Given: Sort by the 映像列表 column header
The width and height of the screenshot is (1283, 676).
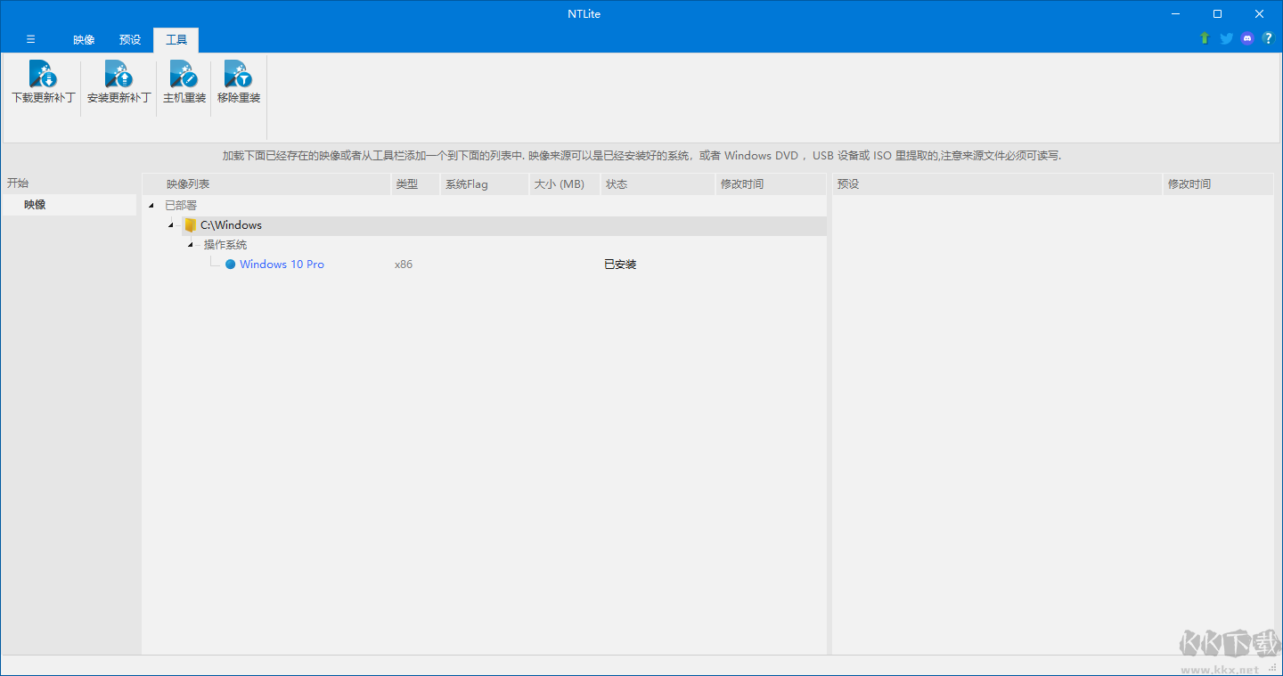Looking at the screenshot, I should pos(266,184).
